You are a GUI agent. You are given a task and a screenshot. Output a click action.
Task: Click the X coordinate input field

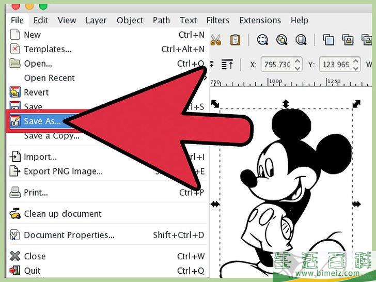pyautogui.click(x=277, y=65)
